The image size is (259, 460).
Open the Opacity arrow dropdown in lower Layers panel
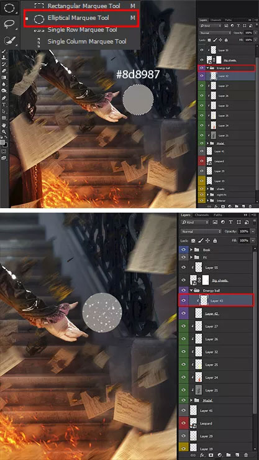coord(253,231)
